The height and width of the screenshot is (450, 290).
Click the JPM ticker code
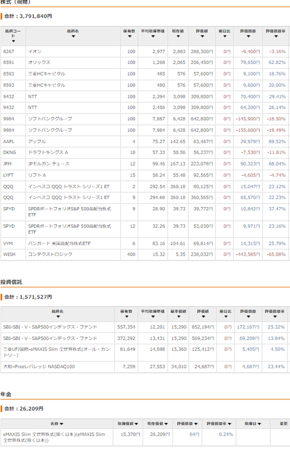[x=7, y=164]
